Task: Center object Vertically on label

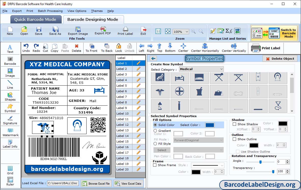Action: (x=234, y=48)
